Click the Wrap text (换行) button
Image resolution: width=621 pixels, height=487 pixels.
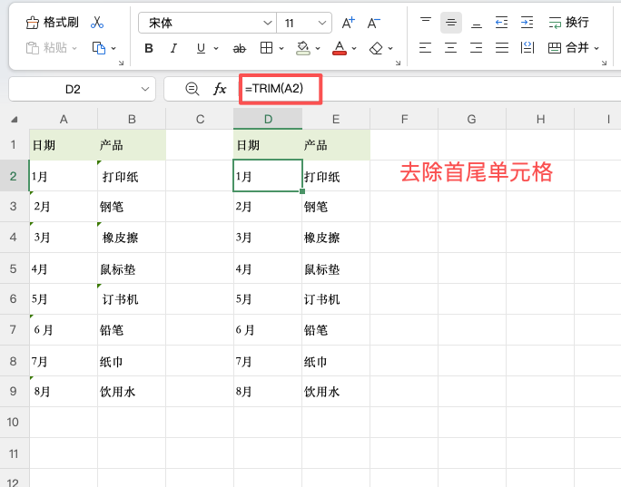click(568, 23)
